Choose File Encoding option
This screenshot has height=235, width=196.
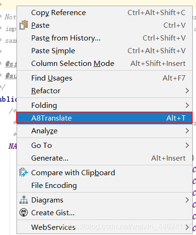click(104, 186)
